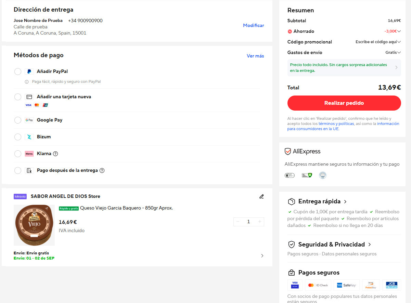Click the ProtectBuy badge

coord(371,285)
